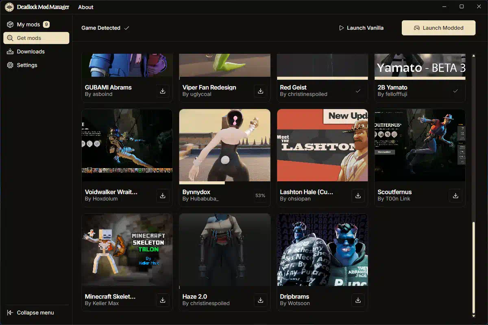Viewport: 488px width, 325px height.
Task: Click the "Lashton Hale (Cu..." title
Action: click(x=307, y=192)
